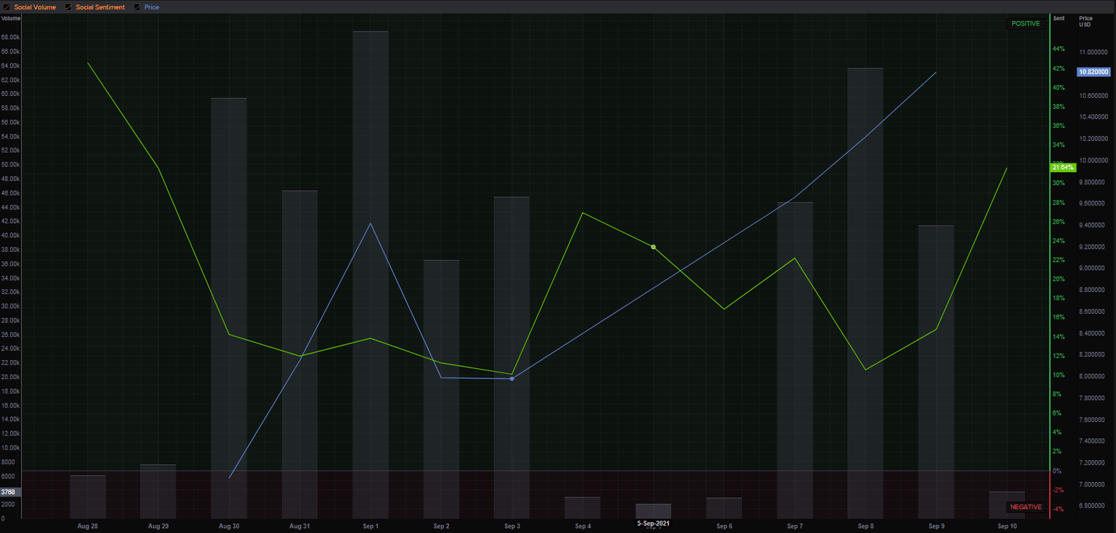1116x533 pixels.
Task: Click the 44% sentiment axis tick
Action: pyautogui.click(x=1059, y=49)
